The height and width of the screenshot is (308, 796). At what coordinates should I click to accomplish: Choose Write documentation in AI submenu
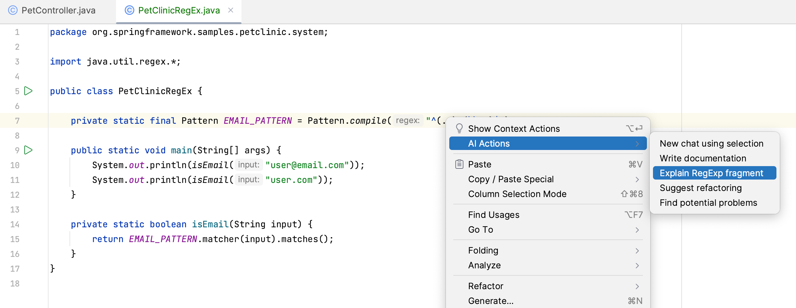pyautogui.click(x=714, y=158)
